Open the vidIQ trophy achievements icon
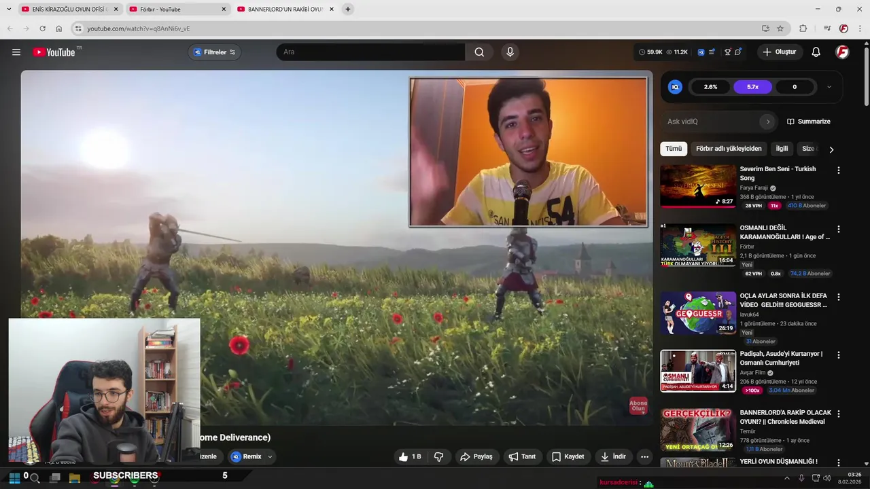 (x=727, y=52)
